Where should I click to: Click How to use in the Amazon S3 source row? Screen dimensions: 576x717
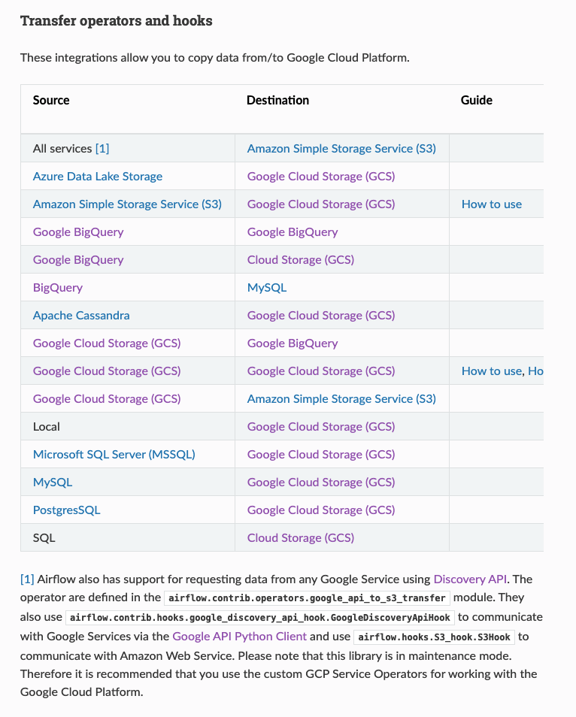[x=491, y=204]
